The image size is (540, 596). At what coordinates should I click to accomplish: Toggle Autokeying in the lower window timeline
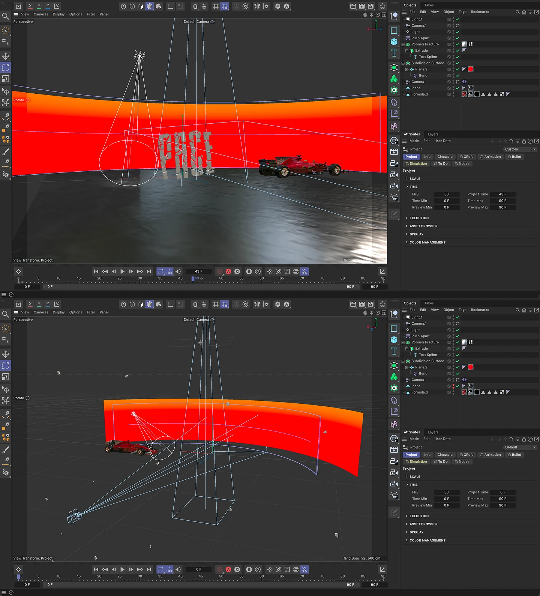point(228,569)
